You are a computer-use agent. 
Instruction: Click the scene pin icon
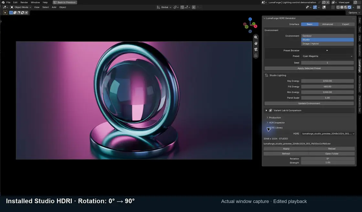click(319, 2)
